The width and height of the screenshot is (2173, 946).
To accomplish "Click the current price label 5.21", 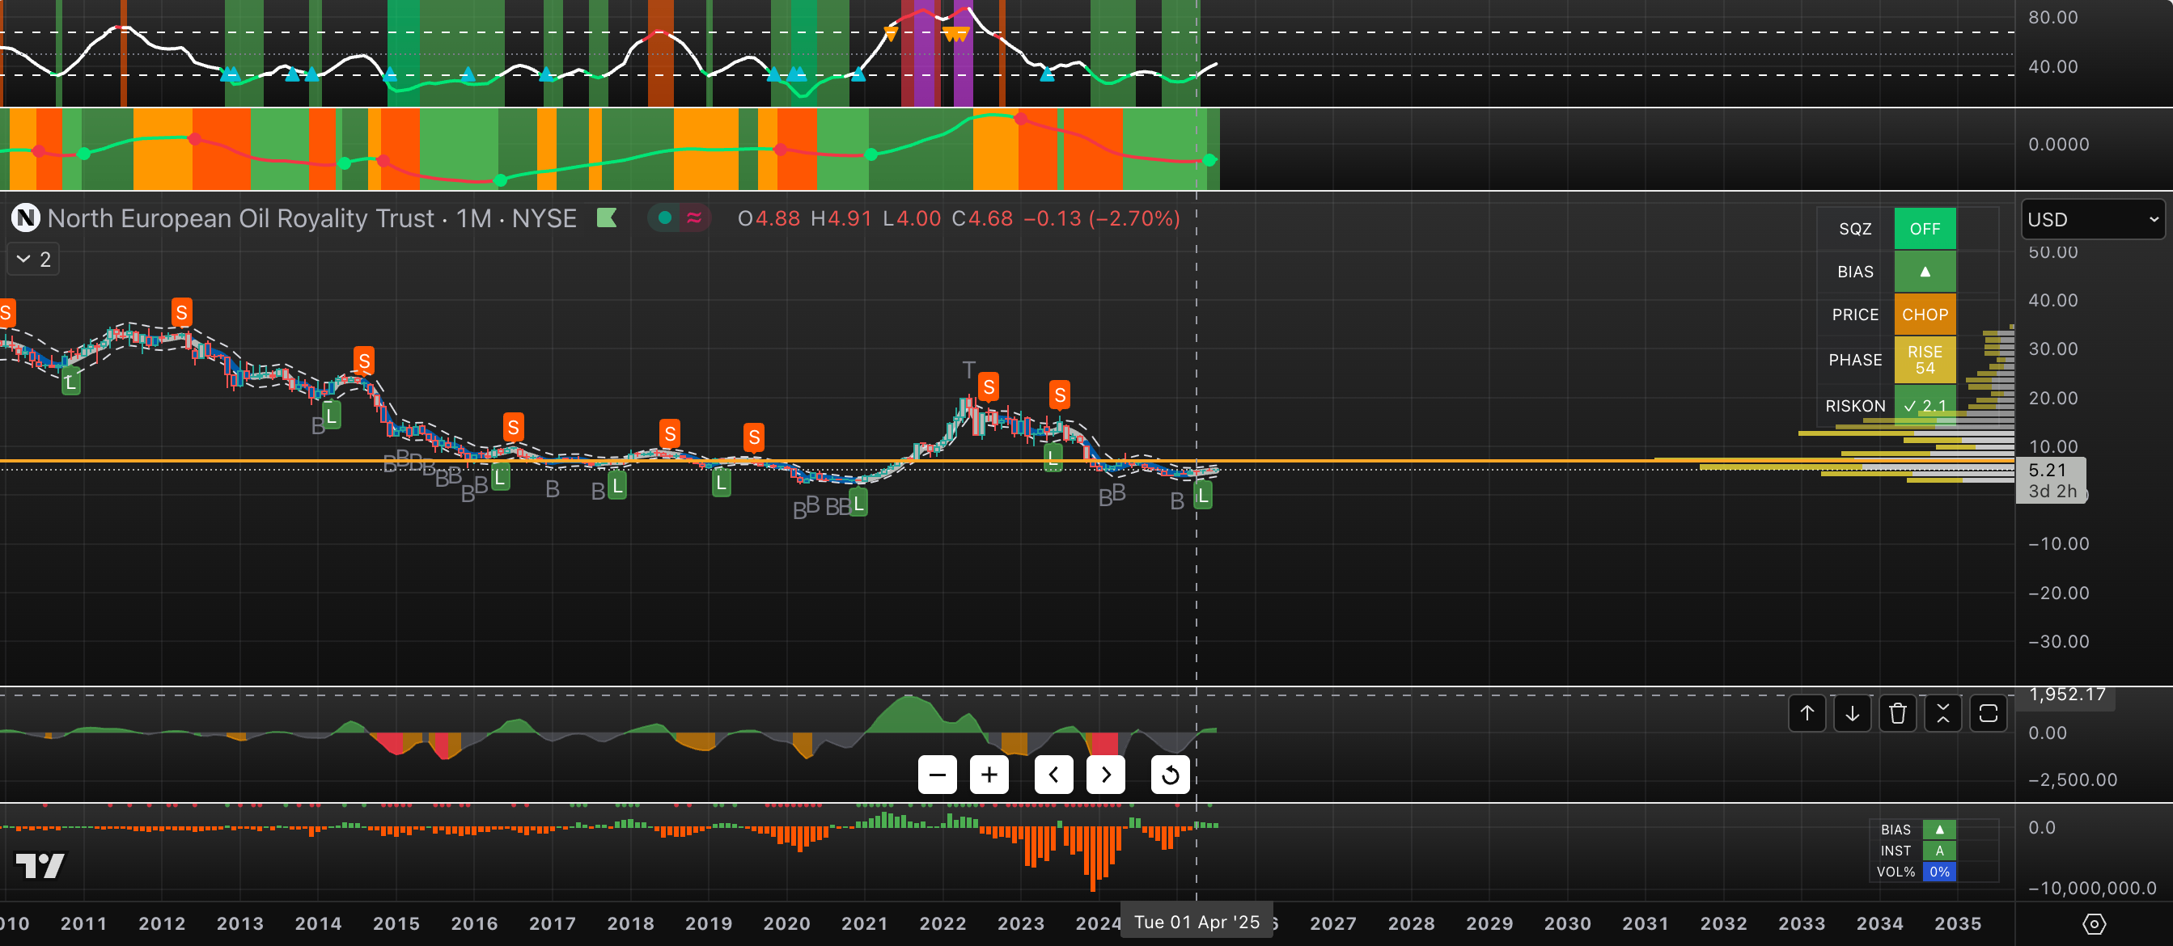I will pos(2048,471).
